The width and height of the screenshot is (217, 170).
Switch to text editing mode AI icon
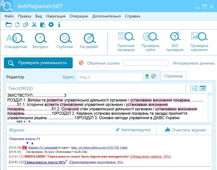point(194,88)
